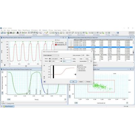Click the red Ventricular Pressure channel color swatch
The image size is (135, 135).
point(56,45)
